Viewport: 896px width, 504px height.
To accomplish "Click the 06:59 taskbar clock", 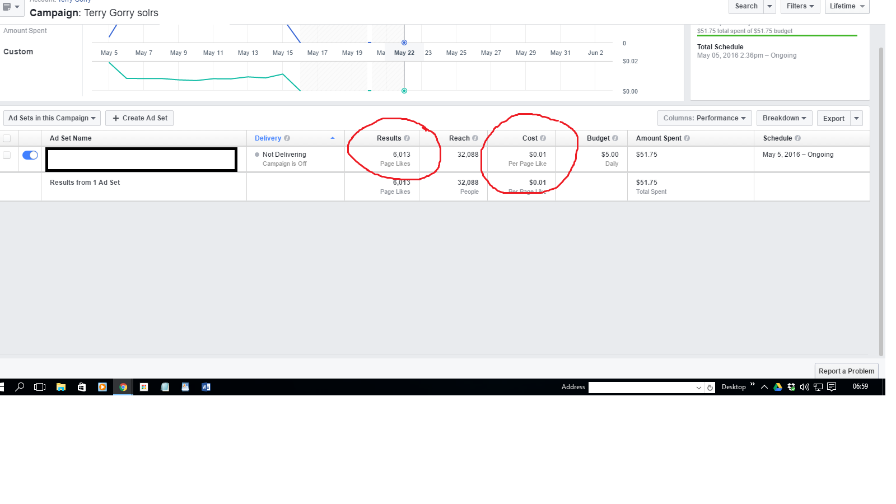I will (860, 386).
